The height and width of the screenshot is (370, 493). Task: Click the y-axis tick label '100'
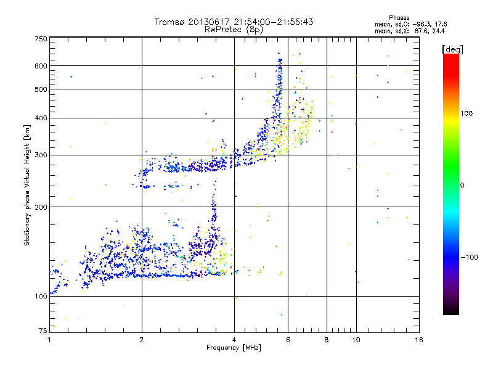(x=41, y=297)
